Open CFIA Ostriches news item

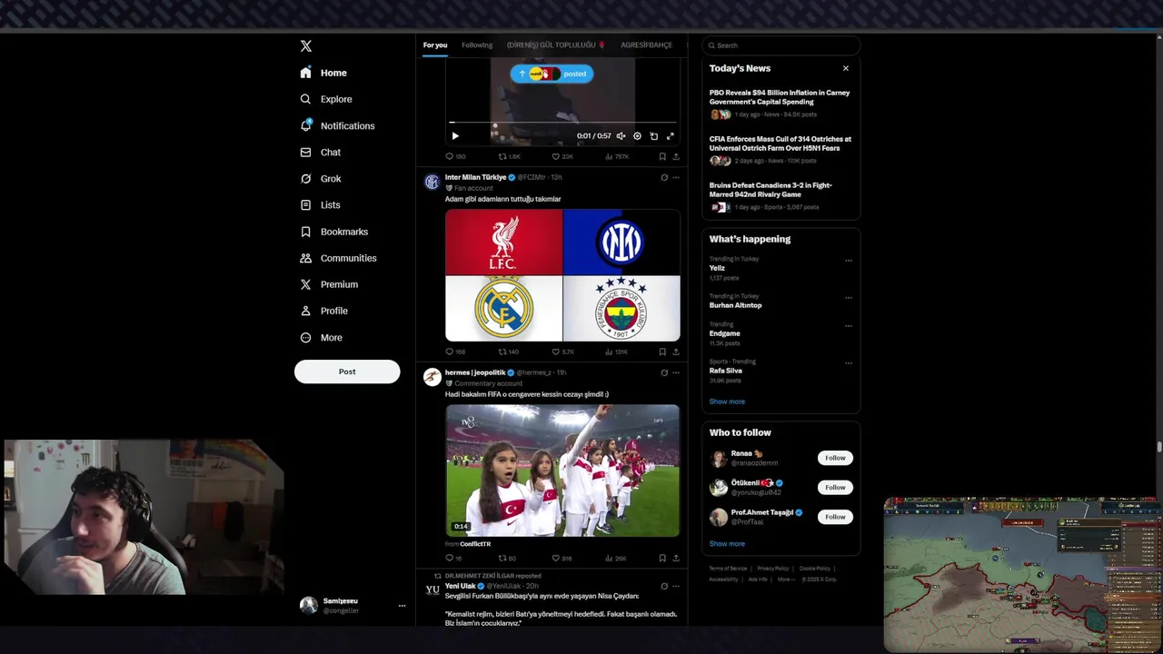point(780,150)
